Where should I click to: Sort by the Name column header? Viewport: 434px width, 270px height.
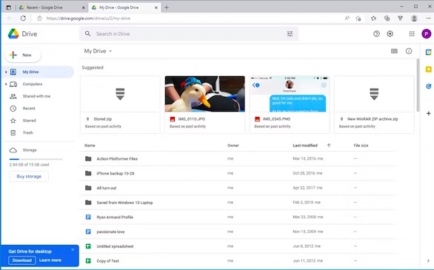[90, 146]
